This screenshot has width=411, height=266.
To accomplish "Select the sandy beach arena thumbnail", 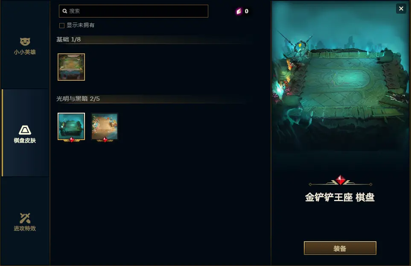I will [x=105, y=126].
